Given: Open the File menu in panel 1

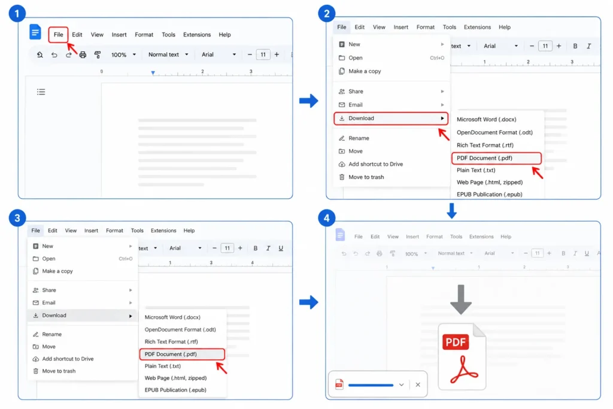Looking at the screenshot, I should [x=58, y=35].
